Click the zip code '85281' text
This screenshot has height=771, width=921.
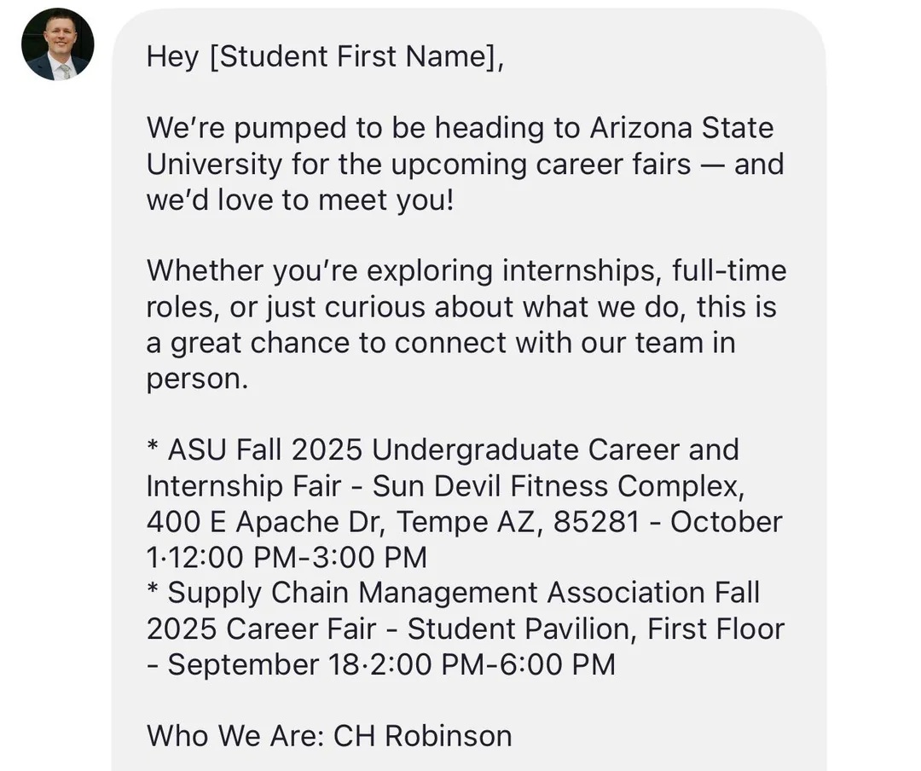pyautogui.click(x=595, y=521)
